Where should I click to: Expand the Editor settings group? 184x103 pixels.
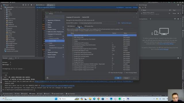click(x=47, y=25)
